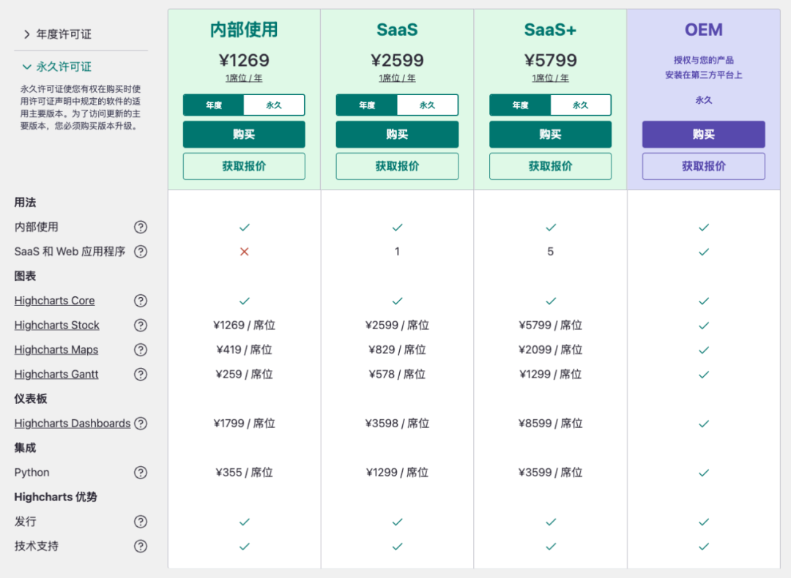791x578 pixels.
Task: Click ¥3598 / 席位 Dashboards price
Action: click(397, 424)
